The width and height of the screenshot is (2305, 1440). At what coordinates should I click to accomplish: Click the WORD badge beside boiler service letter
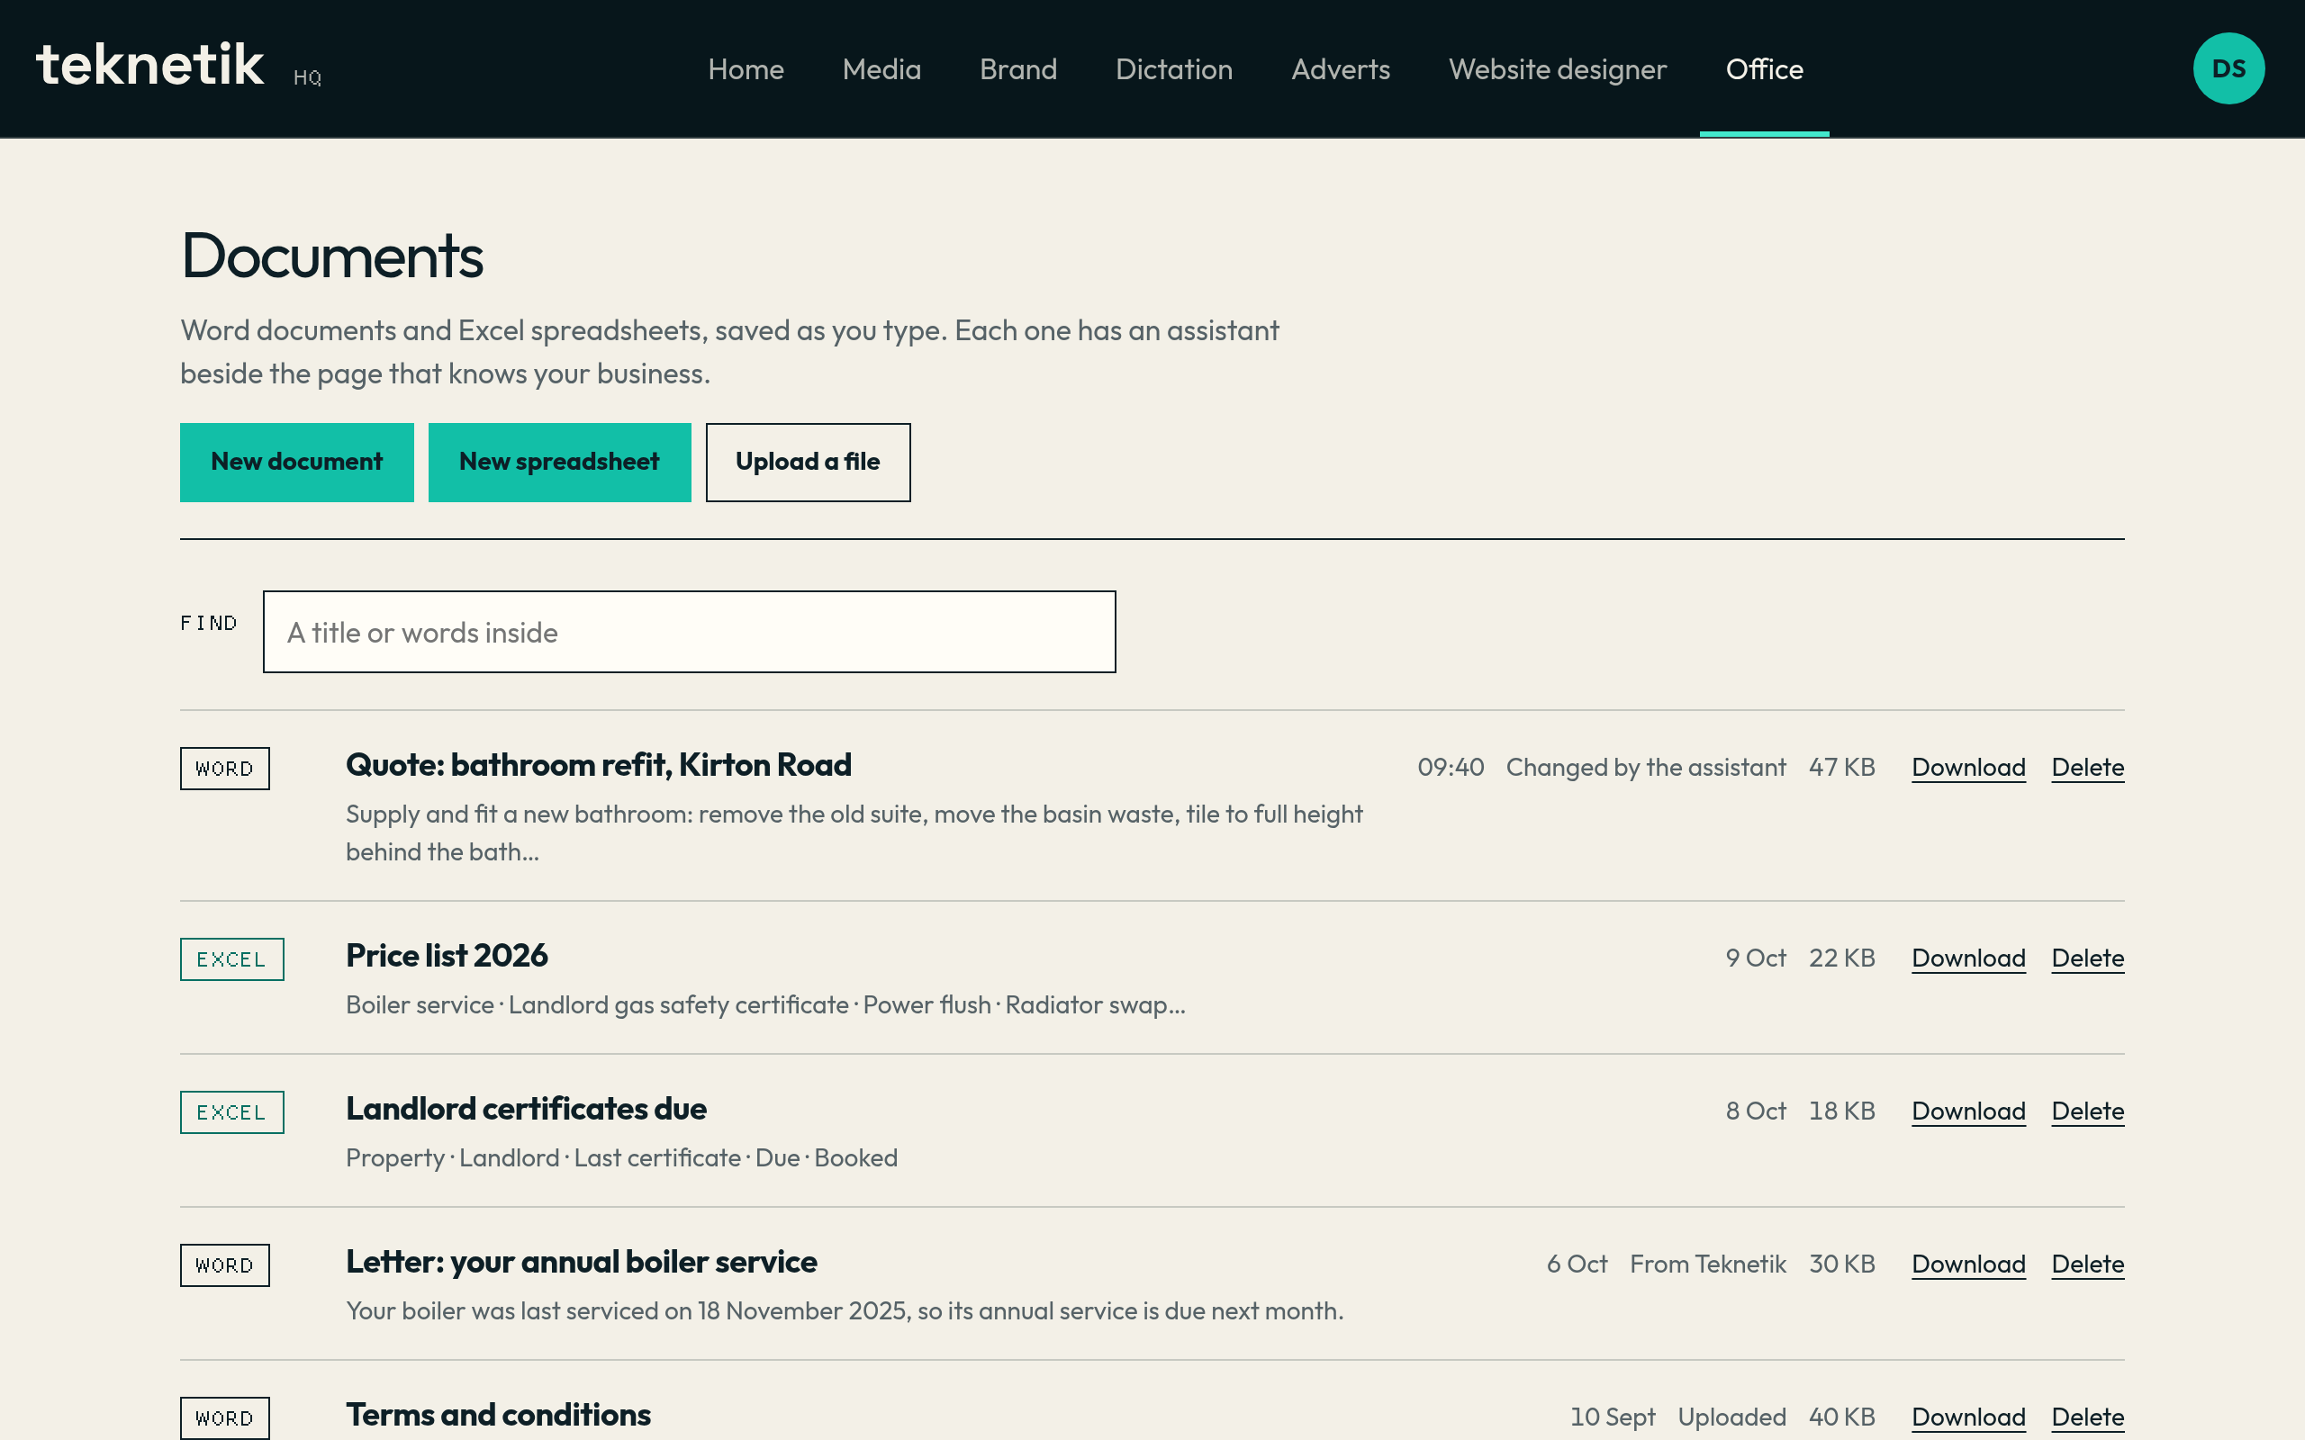pos(225,1264)
